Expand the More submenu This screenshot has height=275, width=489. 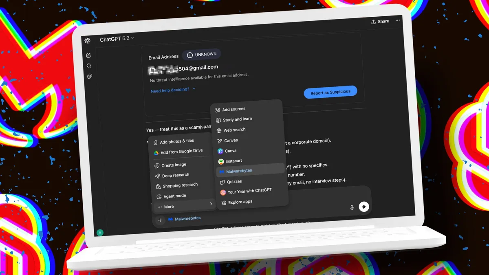tap(184, 206)
